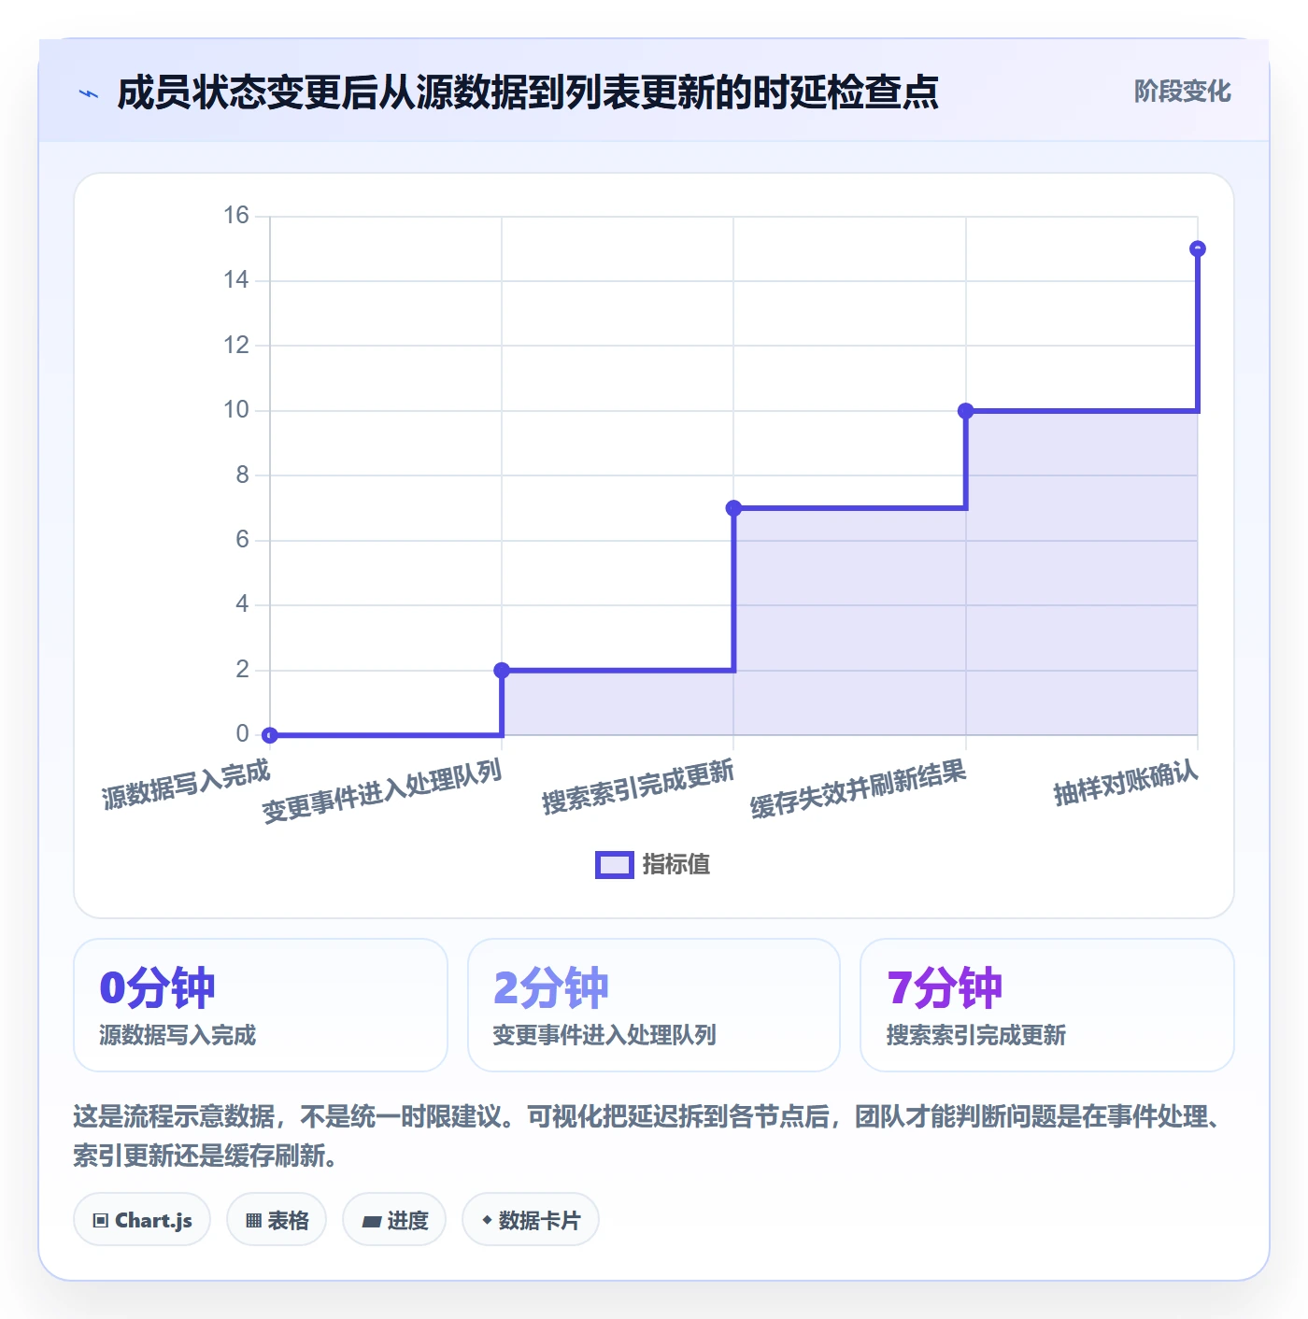
Task: Click the data point at value 10
Action: [966, 411]
